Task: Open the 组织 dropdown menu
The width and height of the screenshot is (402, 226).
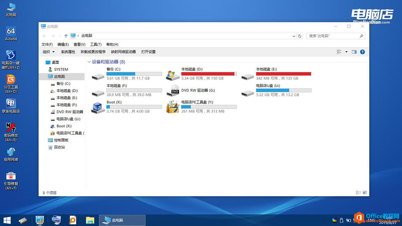Action: [49, 52]
